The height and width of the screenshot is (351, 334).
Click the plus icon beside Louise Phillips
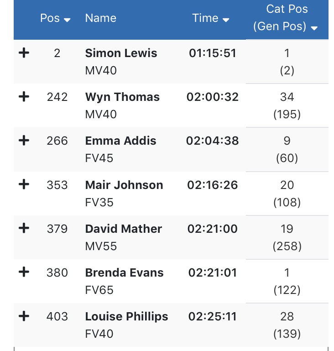coord(24,316)
